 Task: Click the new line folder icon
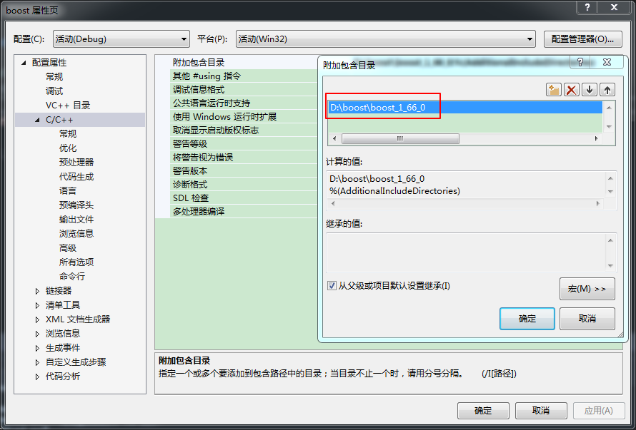[x=554, y=89]
